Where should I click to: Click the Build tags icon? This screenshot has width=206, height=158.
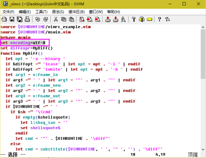click(142, 19)
